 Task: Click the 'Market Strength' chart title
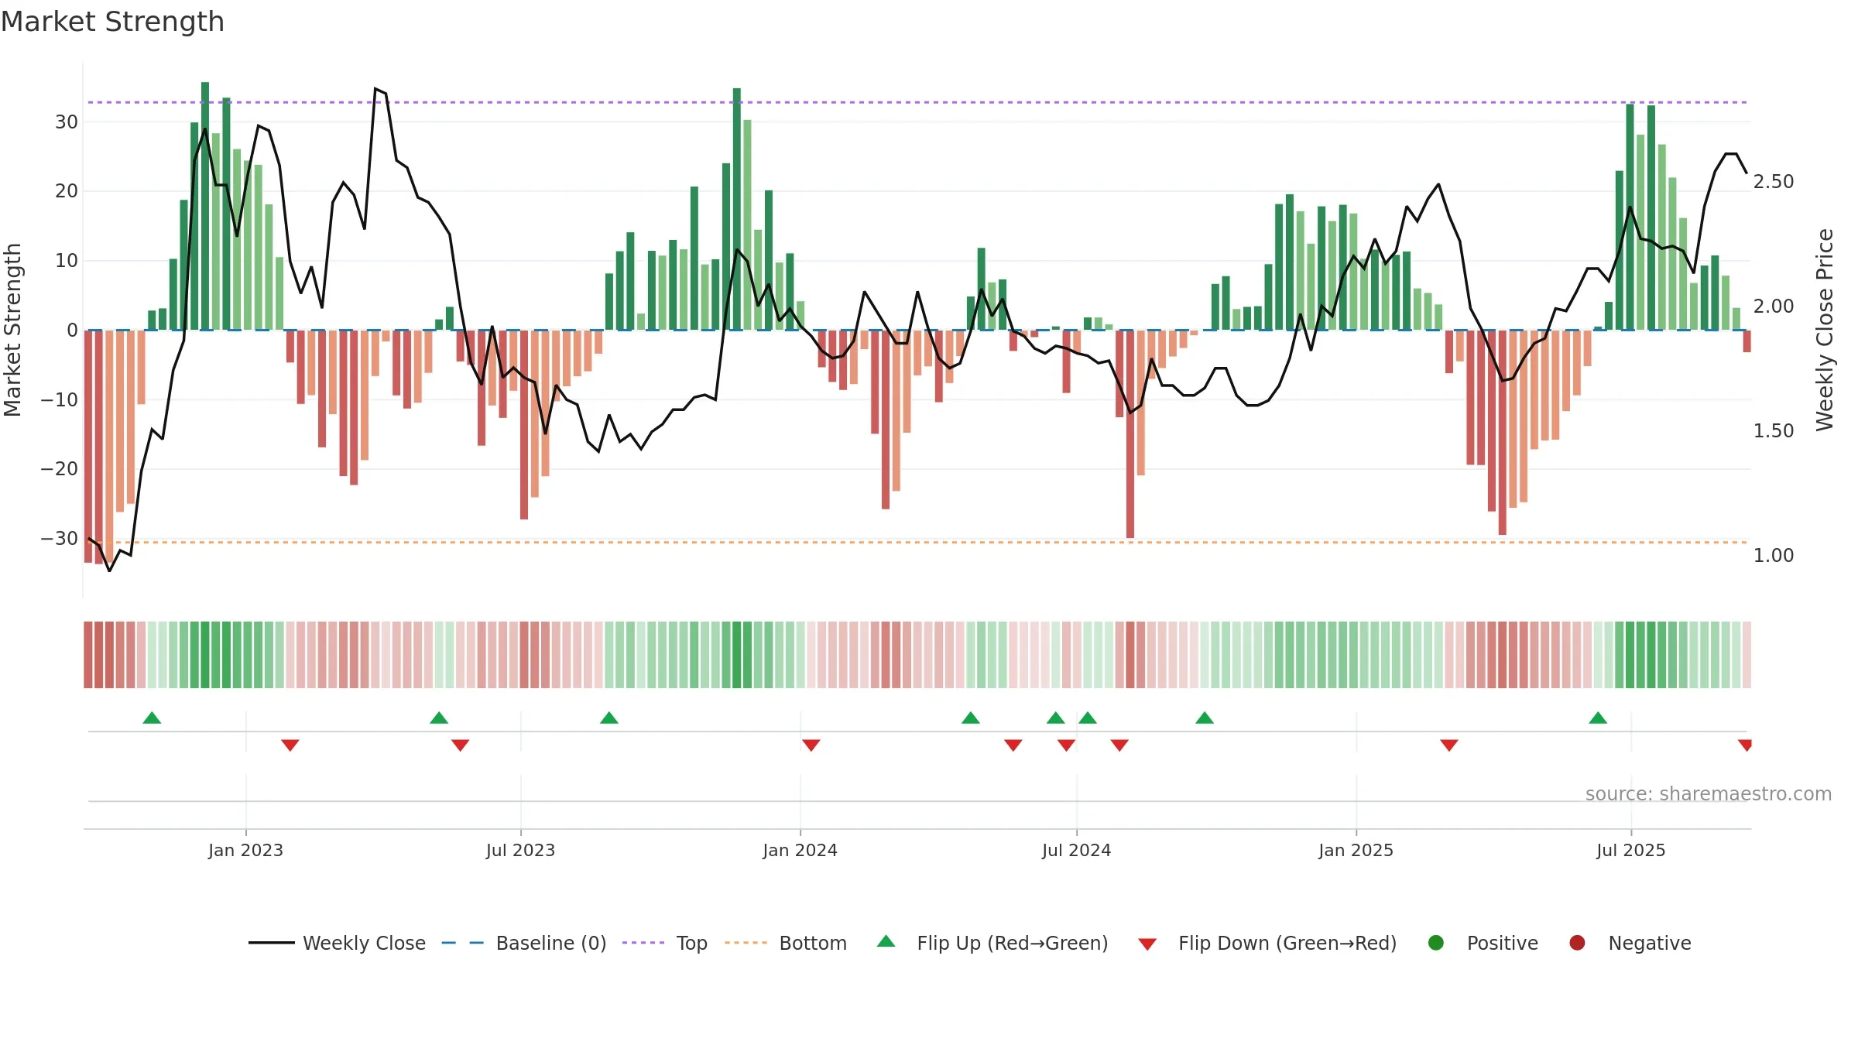point(112,22)
